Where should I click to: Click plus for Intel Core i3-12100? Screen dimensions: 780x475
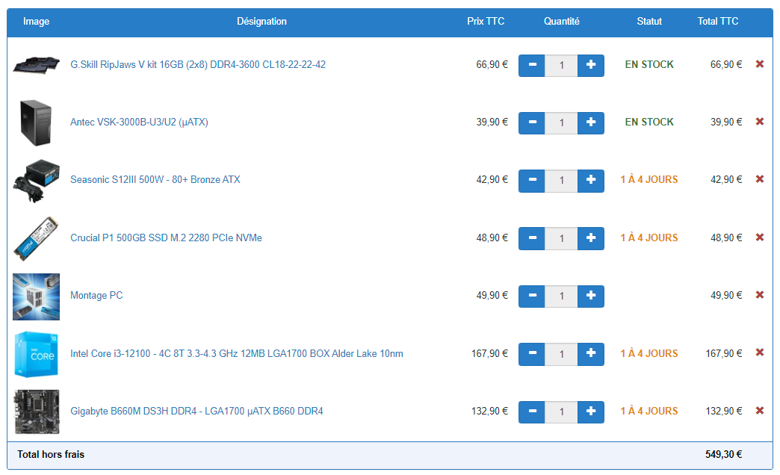pos(591,354)
